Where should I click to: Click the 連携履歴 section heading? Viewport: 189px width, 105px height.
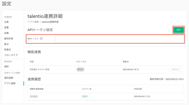click(x=34, y=79)
